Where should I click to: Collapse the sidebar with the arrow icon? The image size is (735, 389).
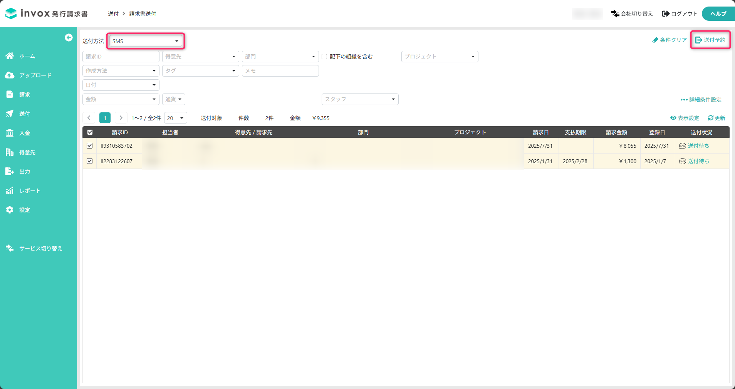tap(69, 37)
